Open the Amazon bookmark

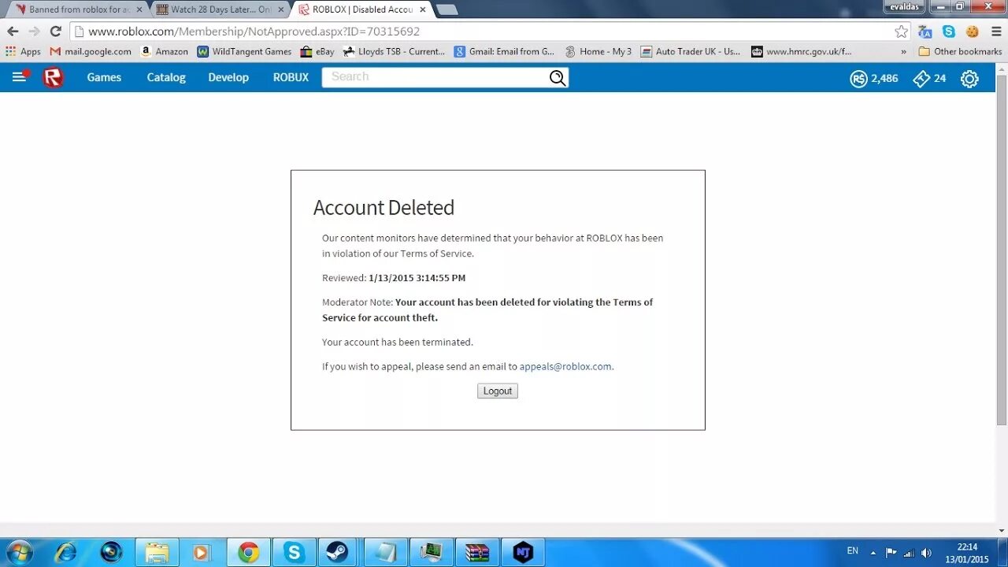(x=164, y=51)
